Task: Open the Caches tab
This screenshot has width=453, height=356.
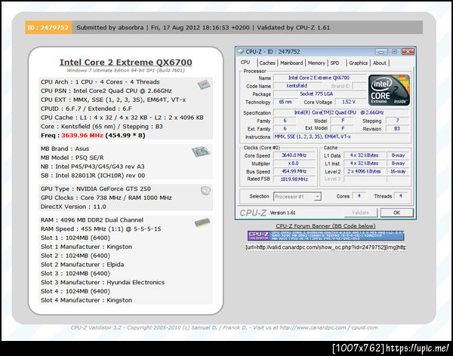Action: [x=267, y=63]
